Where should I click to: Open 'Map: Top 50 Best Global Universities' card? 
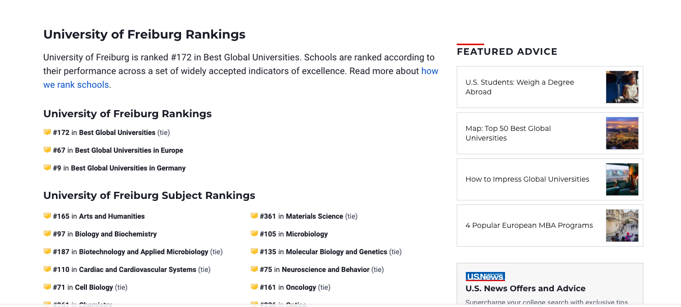[x=549, y=133]
